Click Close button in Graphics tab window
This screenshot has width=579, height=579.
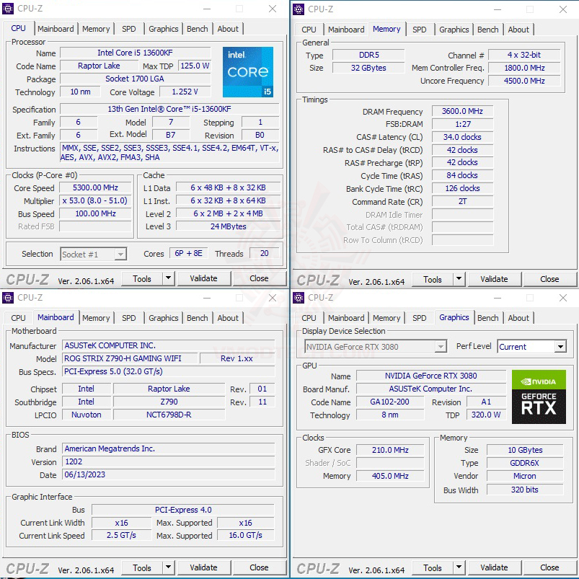click(549, 567)
